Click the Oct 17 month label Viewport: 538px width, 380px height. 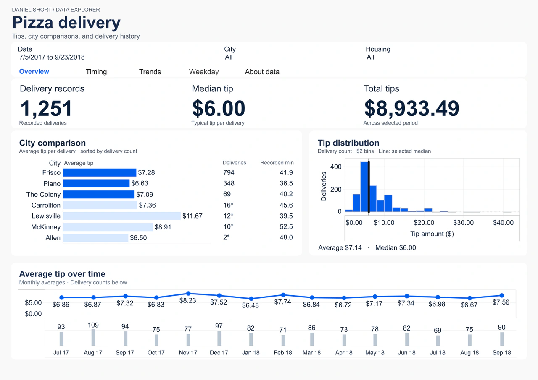point(156,353)
